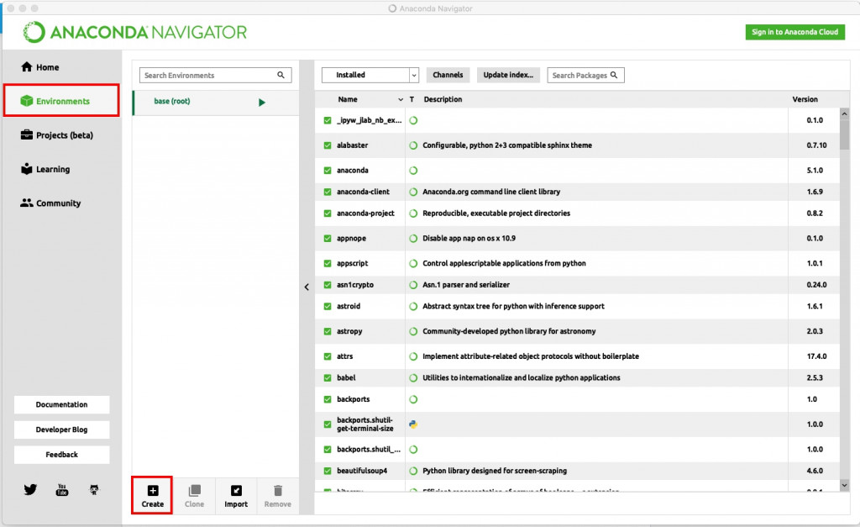Click the type icon for alabaster

(413, 145)
